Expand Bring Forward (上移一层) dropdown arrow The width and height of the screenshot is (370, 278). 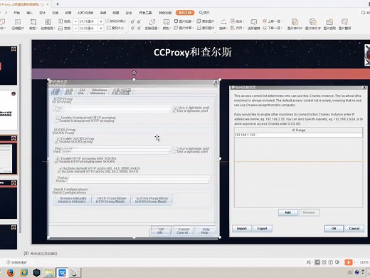[282, 21]
